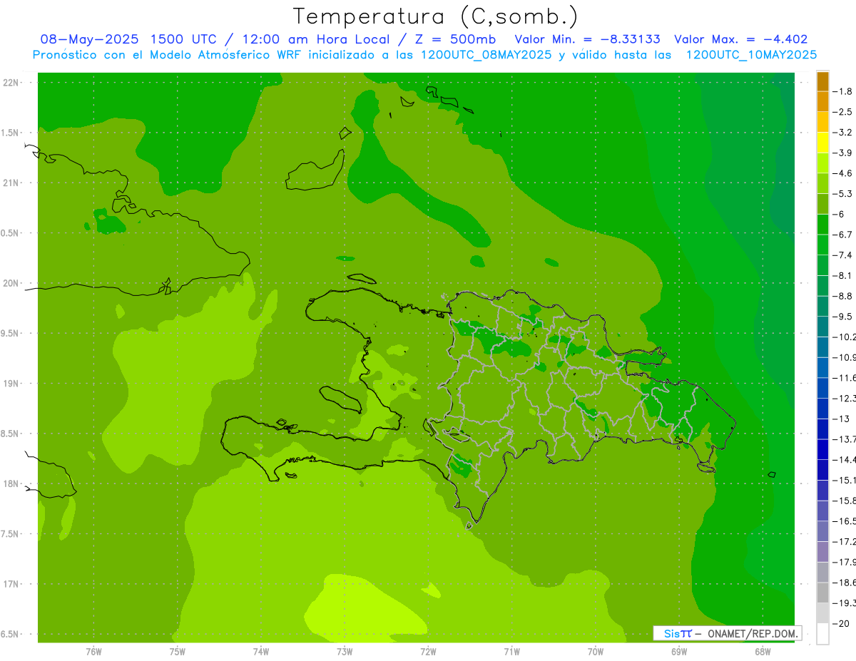Click the '18N' latitude label

pos(11,483)
